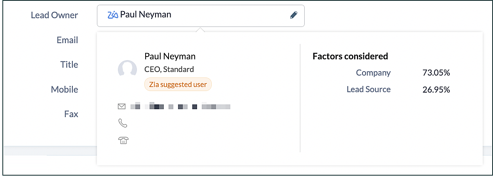Select the Company factor label

pos(373,73)
